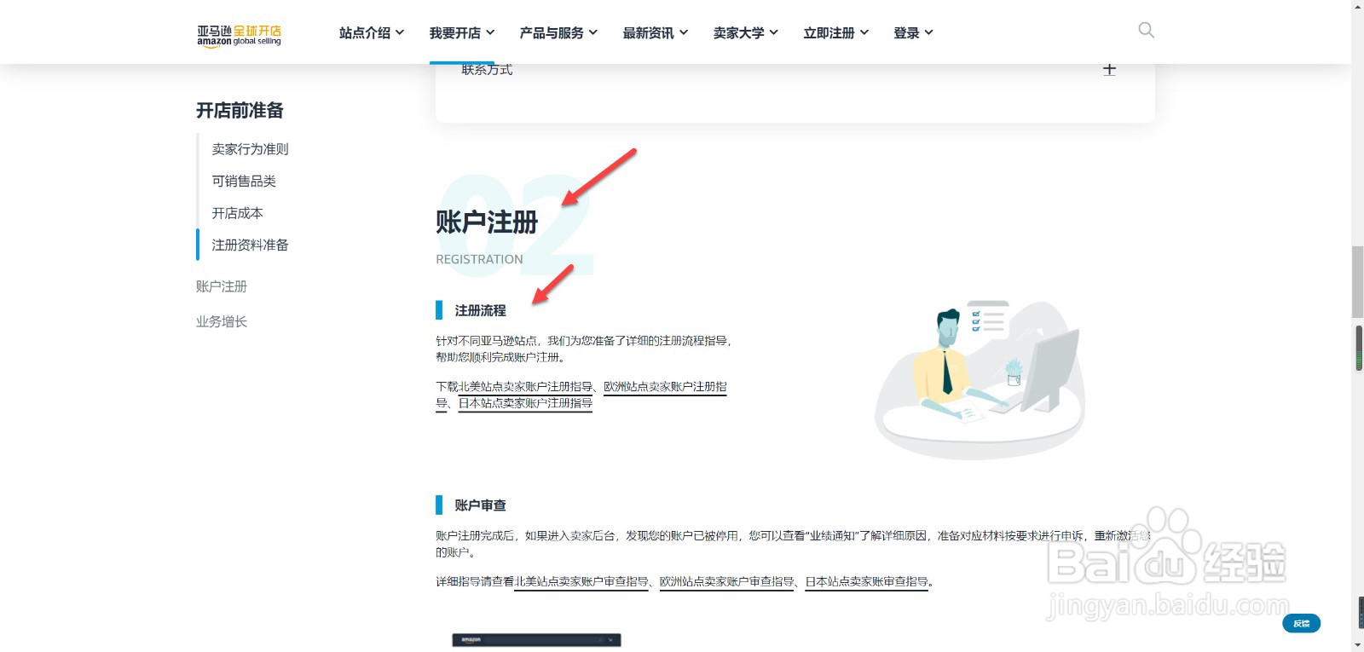Expand the 联系方式 plus icon
Viewport: 1364px width, 652px height.
point(1109,69)
